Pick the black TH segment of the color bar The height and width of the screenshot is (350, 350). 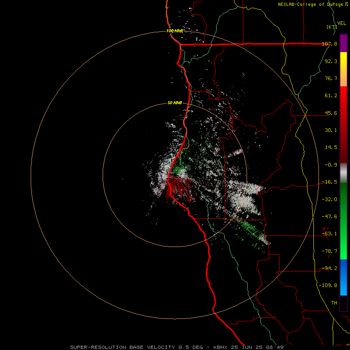[x=343, y=303]
